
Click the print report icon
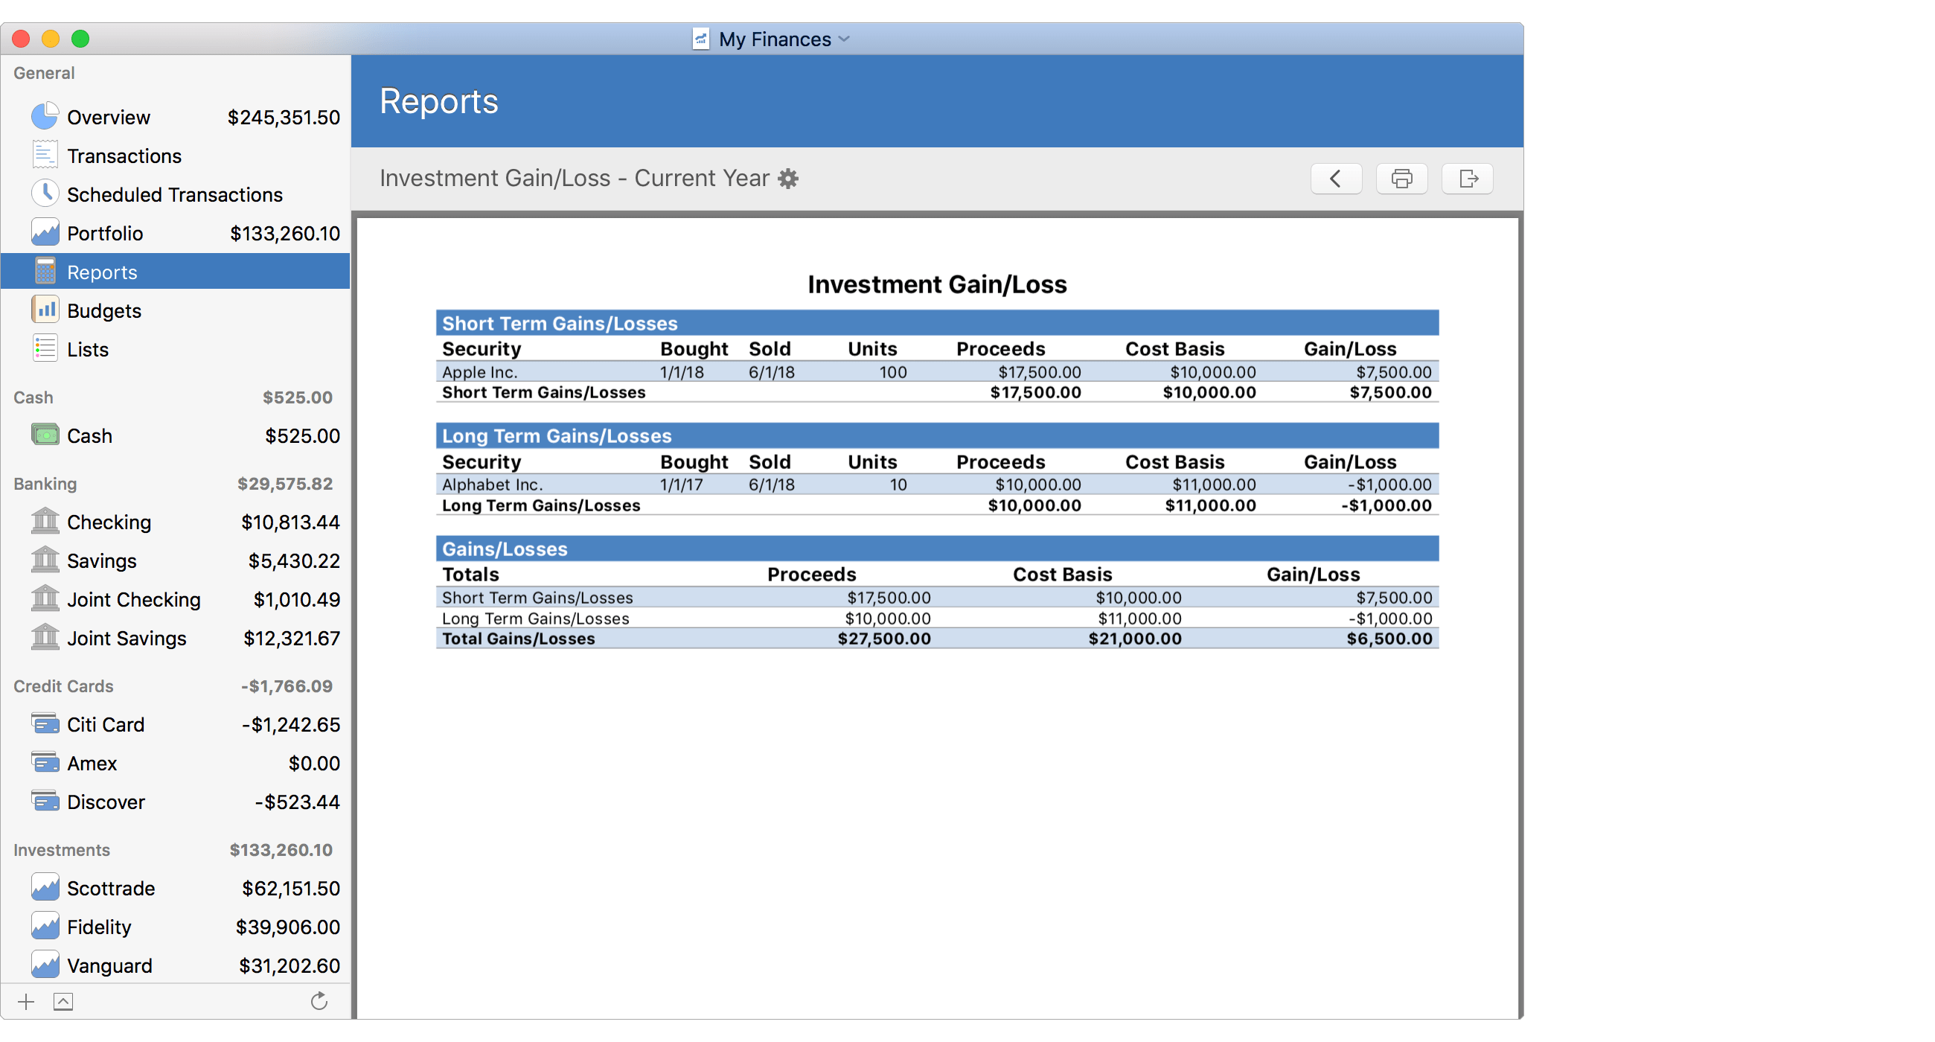click(1401, 179)
